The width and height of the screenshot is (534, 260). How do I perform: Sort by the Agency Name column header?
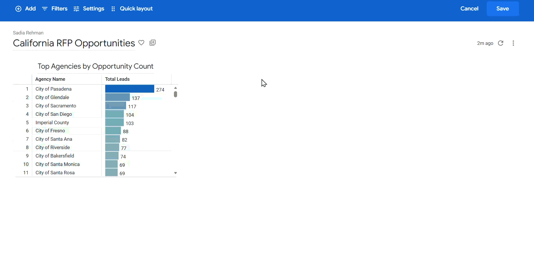(x=50, y=79)
